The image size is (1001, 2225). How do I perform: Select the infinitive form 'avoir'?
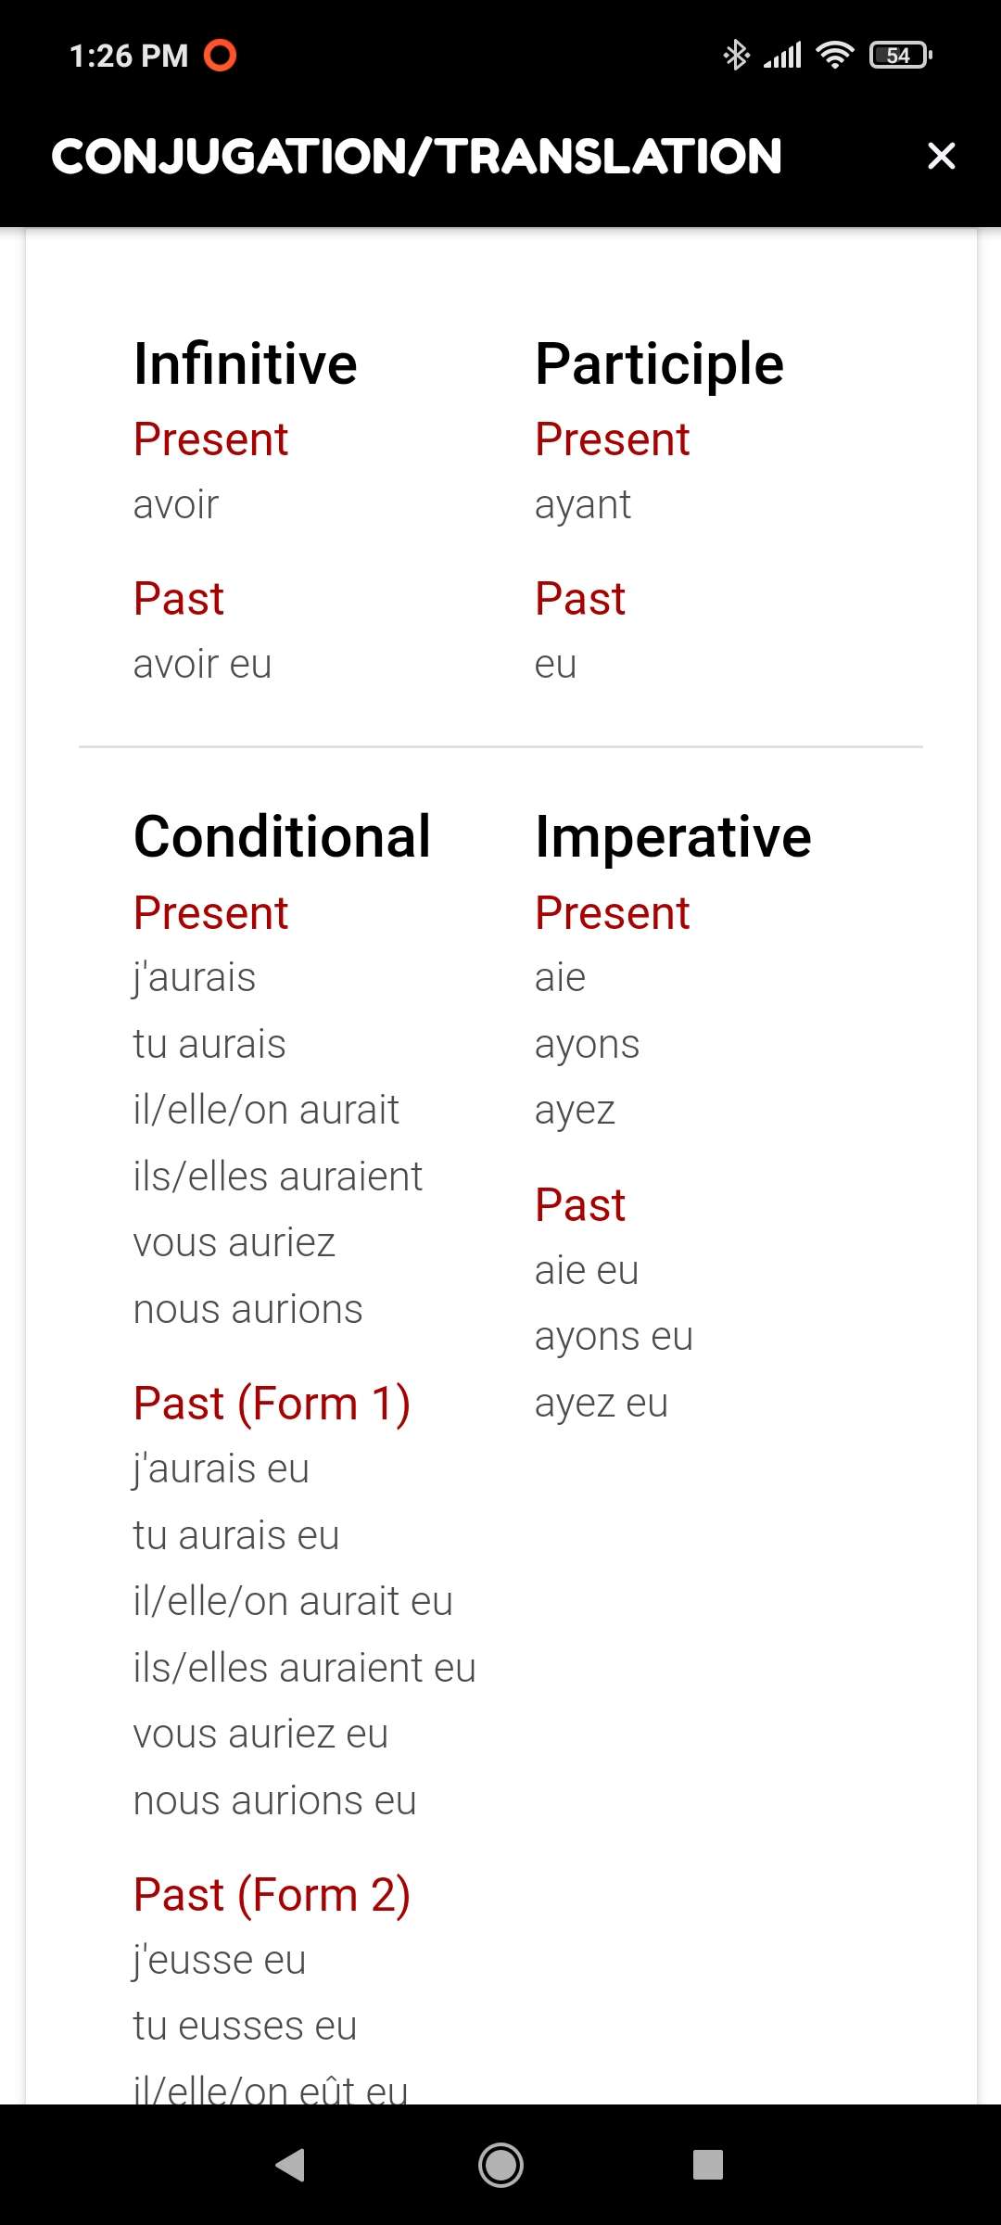(175, 504)
